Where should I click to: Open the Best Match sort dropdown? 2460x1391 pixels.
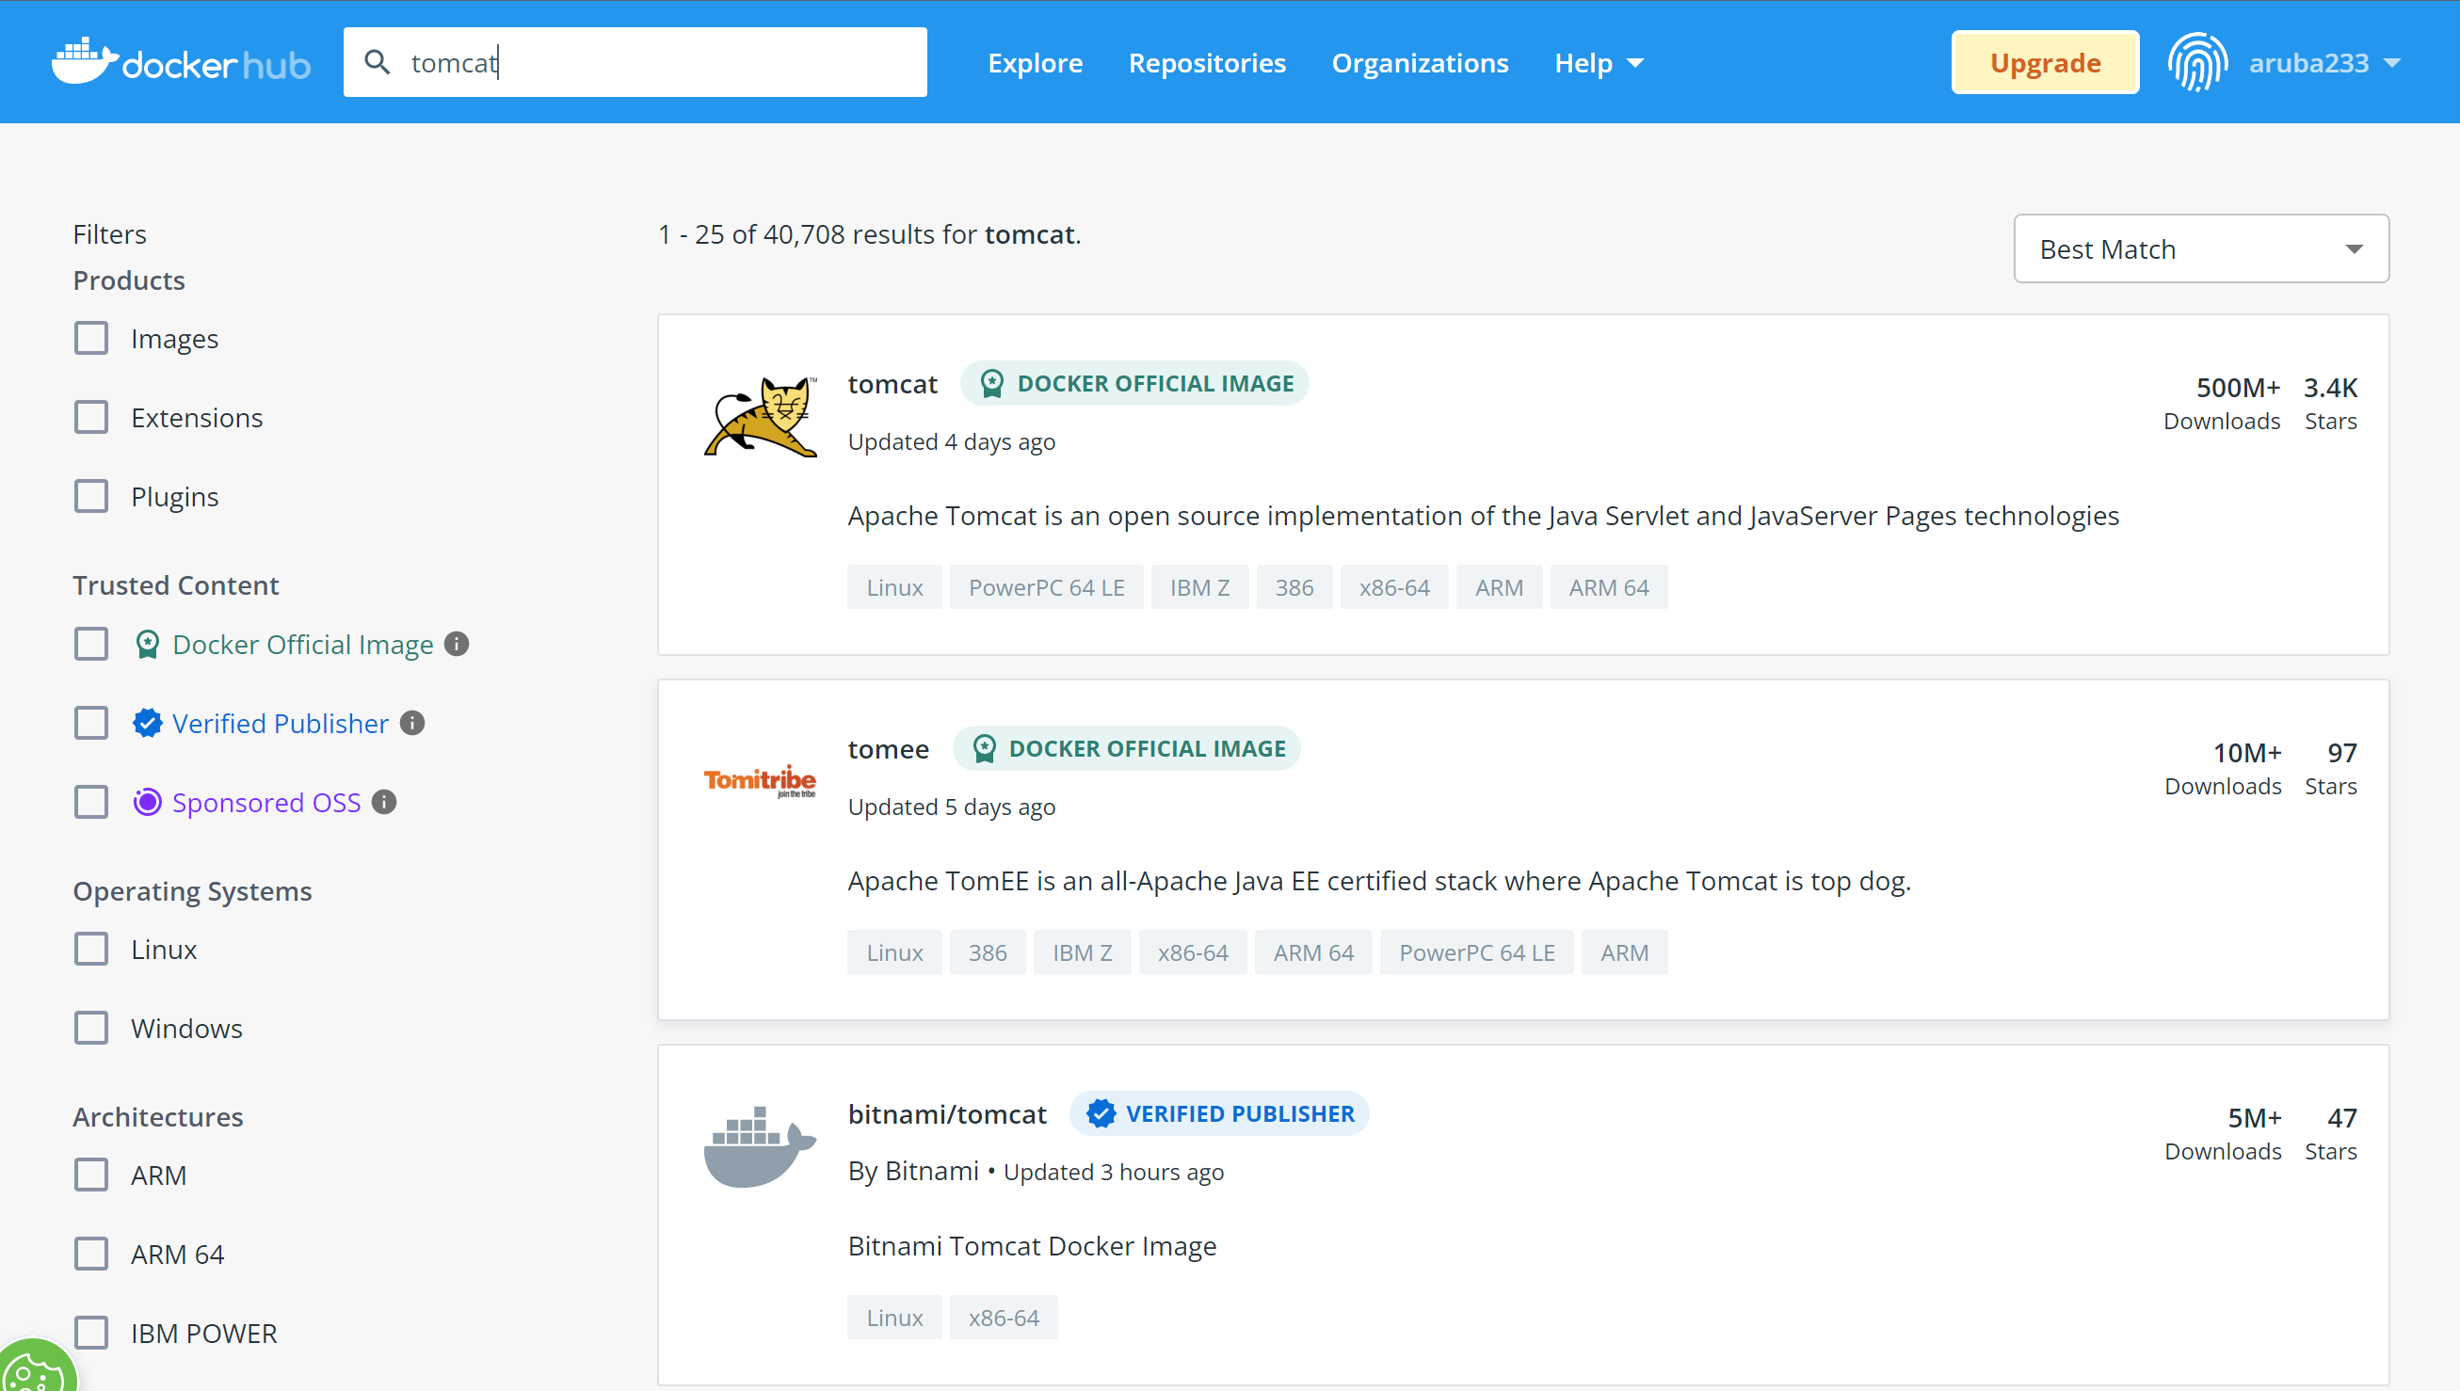(2200, 249)
